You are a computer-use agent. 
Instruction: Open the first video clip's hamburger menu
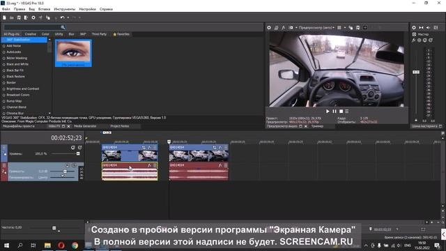click(155, 147)
